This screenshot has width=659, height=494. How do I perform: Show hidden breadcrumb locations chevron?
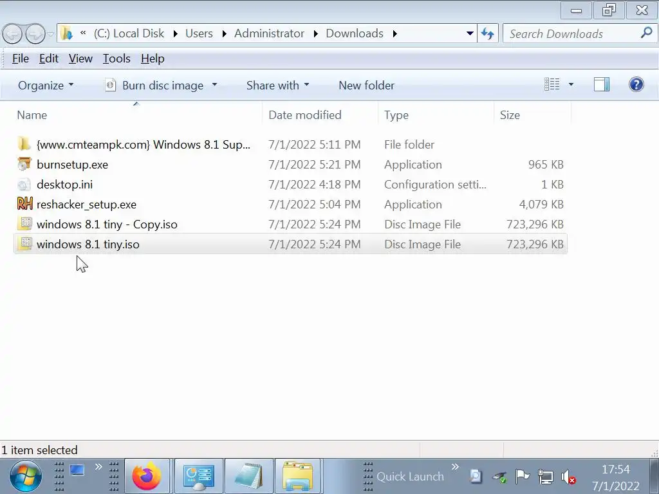[83, 33]
